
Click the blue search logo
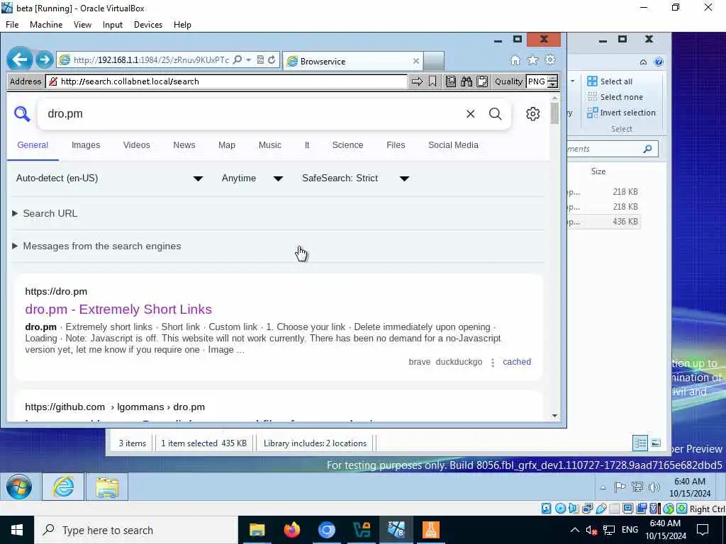22,113
